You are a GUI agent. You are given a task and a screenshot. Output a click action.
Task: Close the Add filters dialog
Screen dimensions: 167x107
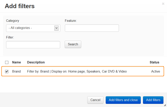pyautogui.click(x=163, y=4)
